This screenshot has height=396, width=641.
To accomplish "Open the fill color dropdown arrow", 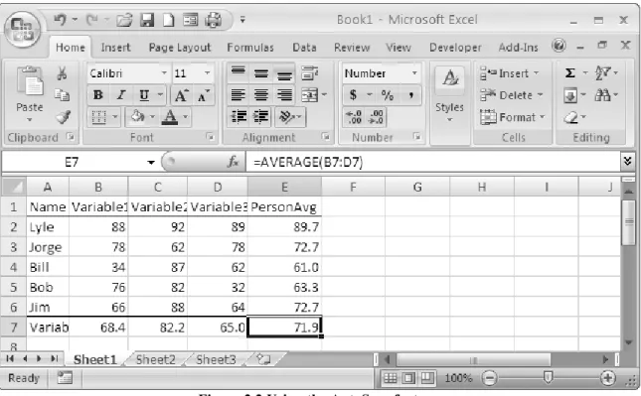I will [x=152, y=117].
